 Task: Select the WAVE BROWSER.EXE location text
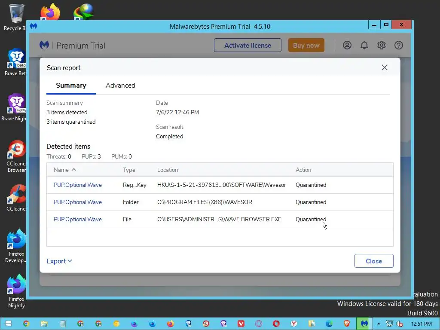219,219
